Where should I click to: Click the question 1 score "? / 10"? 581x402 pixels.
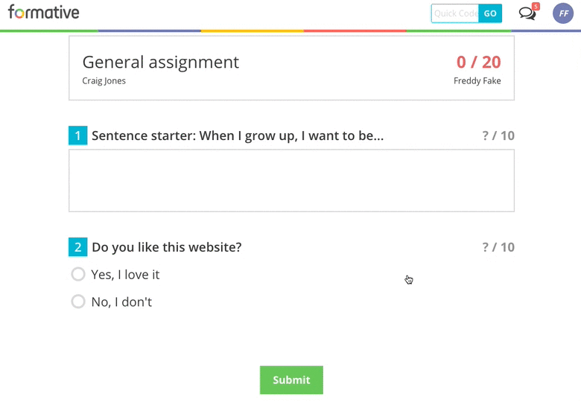pos(498,135)
